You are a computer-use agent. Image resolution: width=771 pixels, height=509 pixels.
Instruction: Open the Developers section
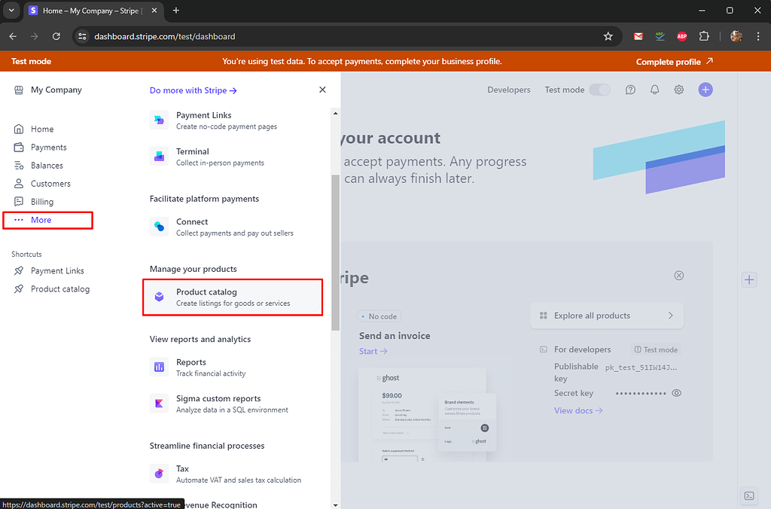pos(509,90)
